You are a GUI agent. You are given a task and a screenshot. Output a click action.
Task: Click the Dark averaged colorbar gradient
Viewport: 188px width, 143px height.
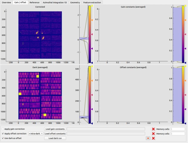point(90,95)
